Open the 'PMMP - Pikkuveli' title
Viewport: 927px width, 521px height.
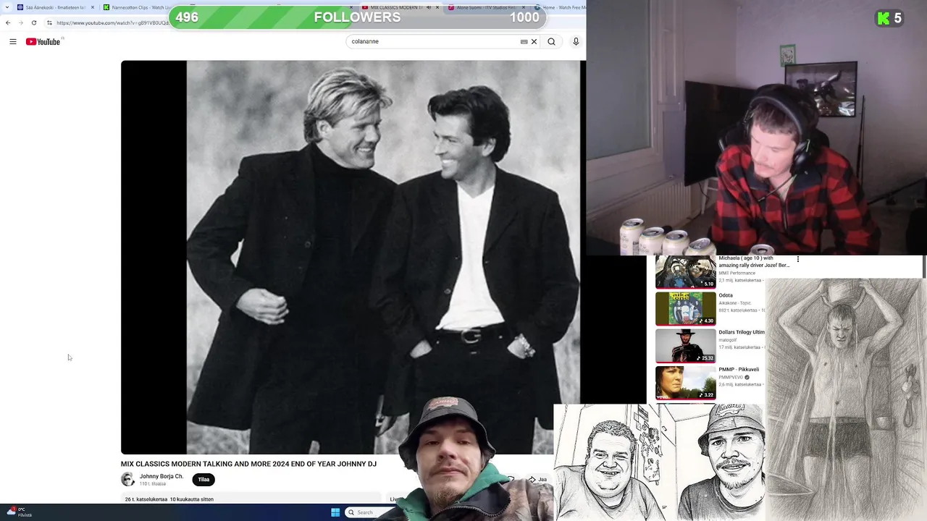point(739,369)
